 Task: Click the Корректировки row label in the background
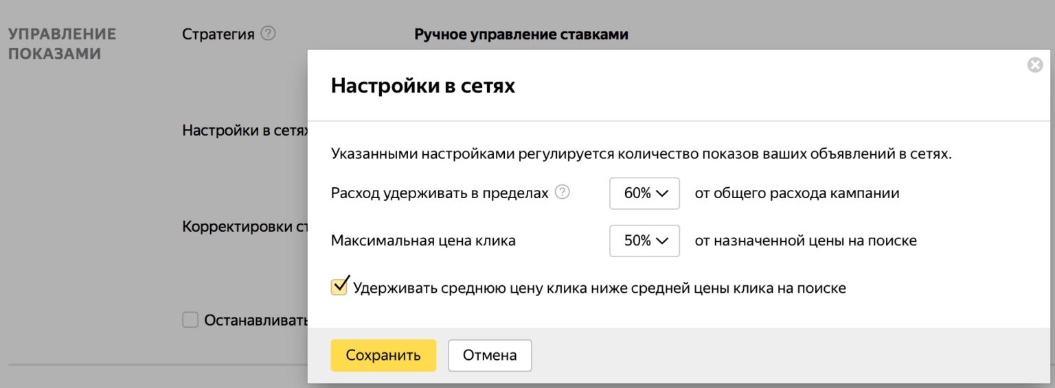click(x=244, y=227)
